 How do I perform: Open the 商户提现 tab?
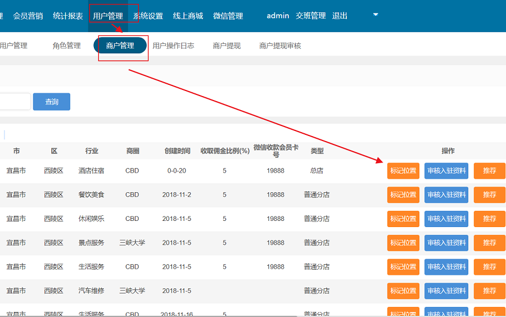[227, 46]
